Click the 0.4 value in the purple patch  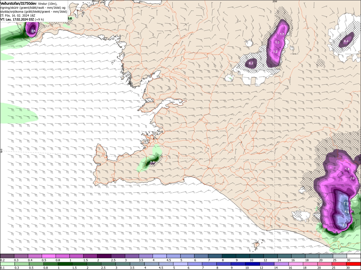(x=346, y=41)
